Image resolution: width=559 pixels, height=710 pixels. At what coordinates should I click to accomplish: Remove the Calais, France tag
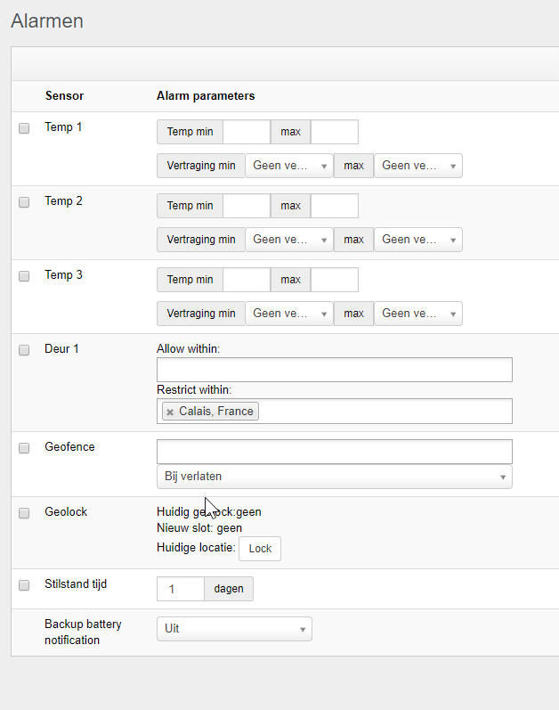[170, 412]
